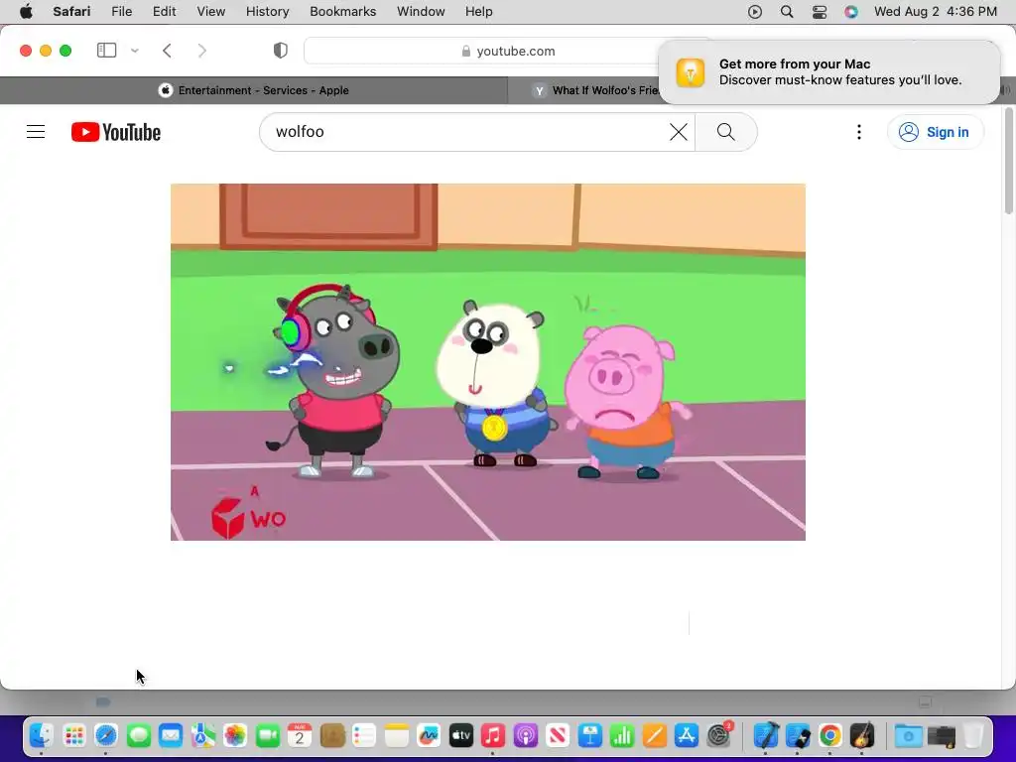Viewport: 1016px width, 762px height.
Task: Click the page vertical scrollbar
Action: (x=1008, y=162)
